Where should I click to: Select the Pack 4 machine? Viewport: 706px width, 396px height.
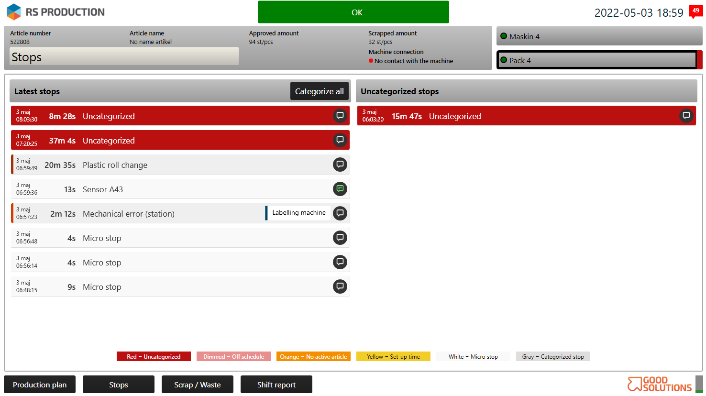click(x=597, y=60)
